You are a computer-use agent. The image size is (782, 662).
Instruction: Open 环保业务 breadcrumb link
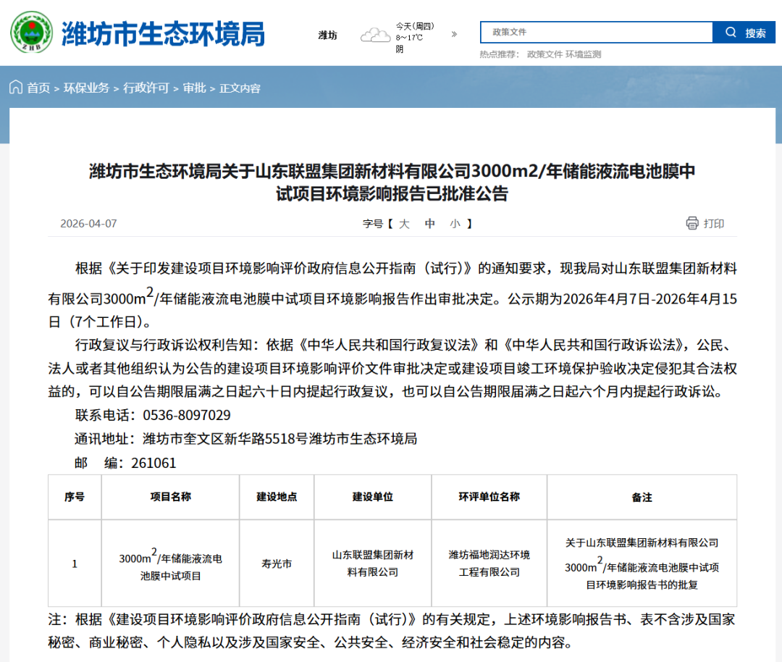[x=86, y=88]
